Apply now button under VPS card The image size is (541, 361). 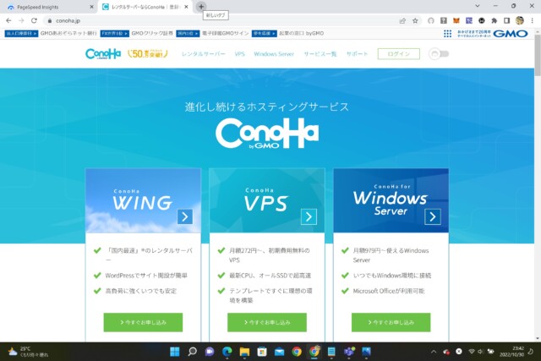[267, 322]
